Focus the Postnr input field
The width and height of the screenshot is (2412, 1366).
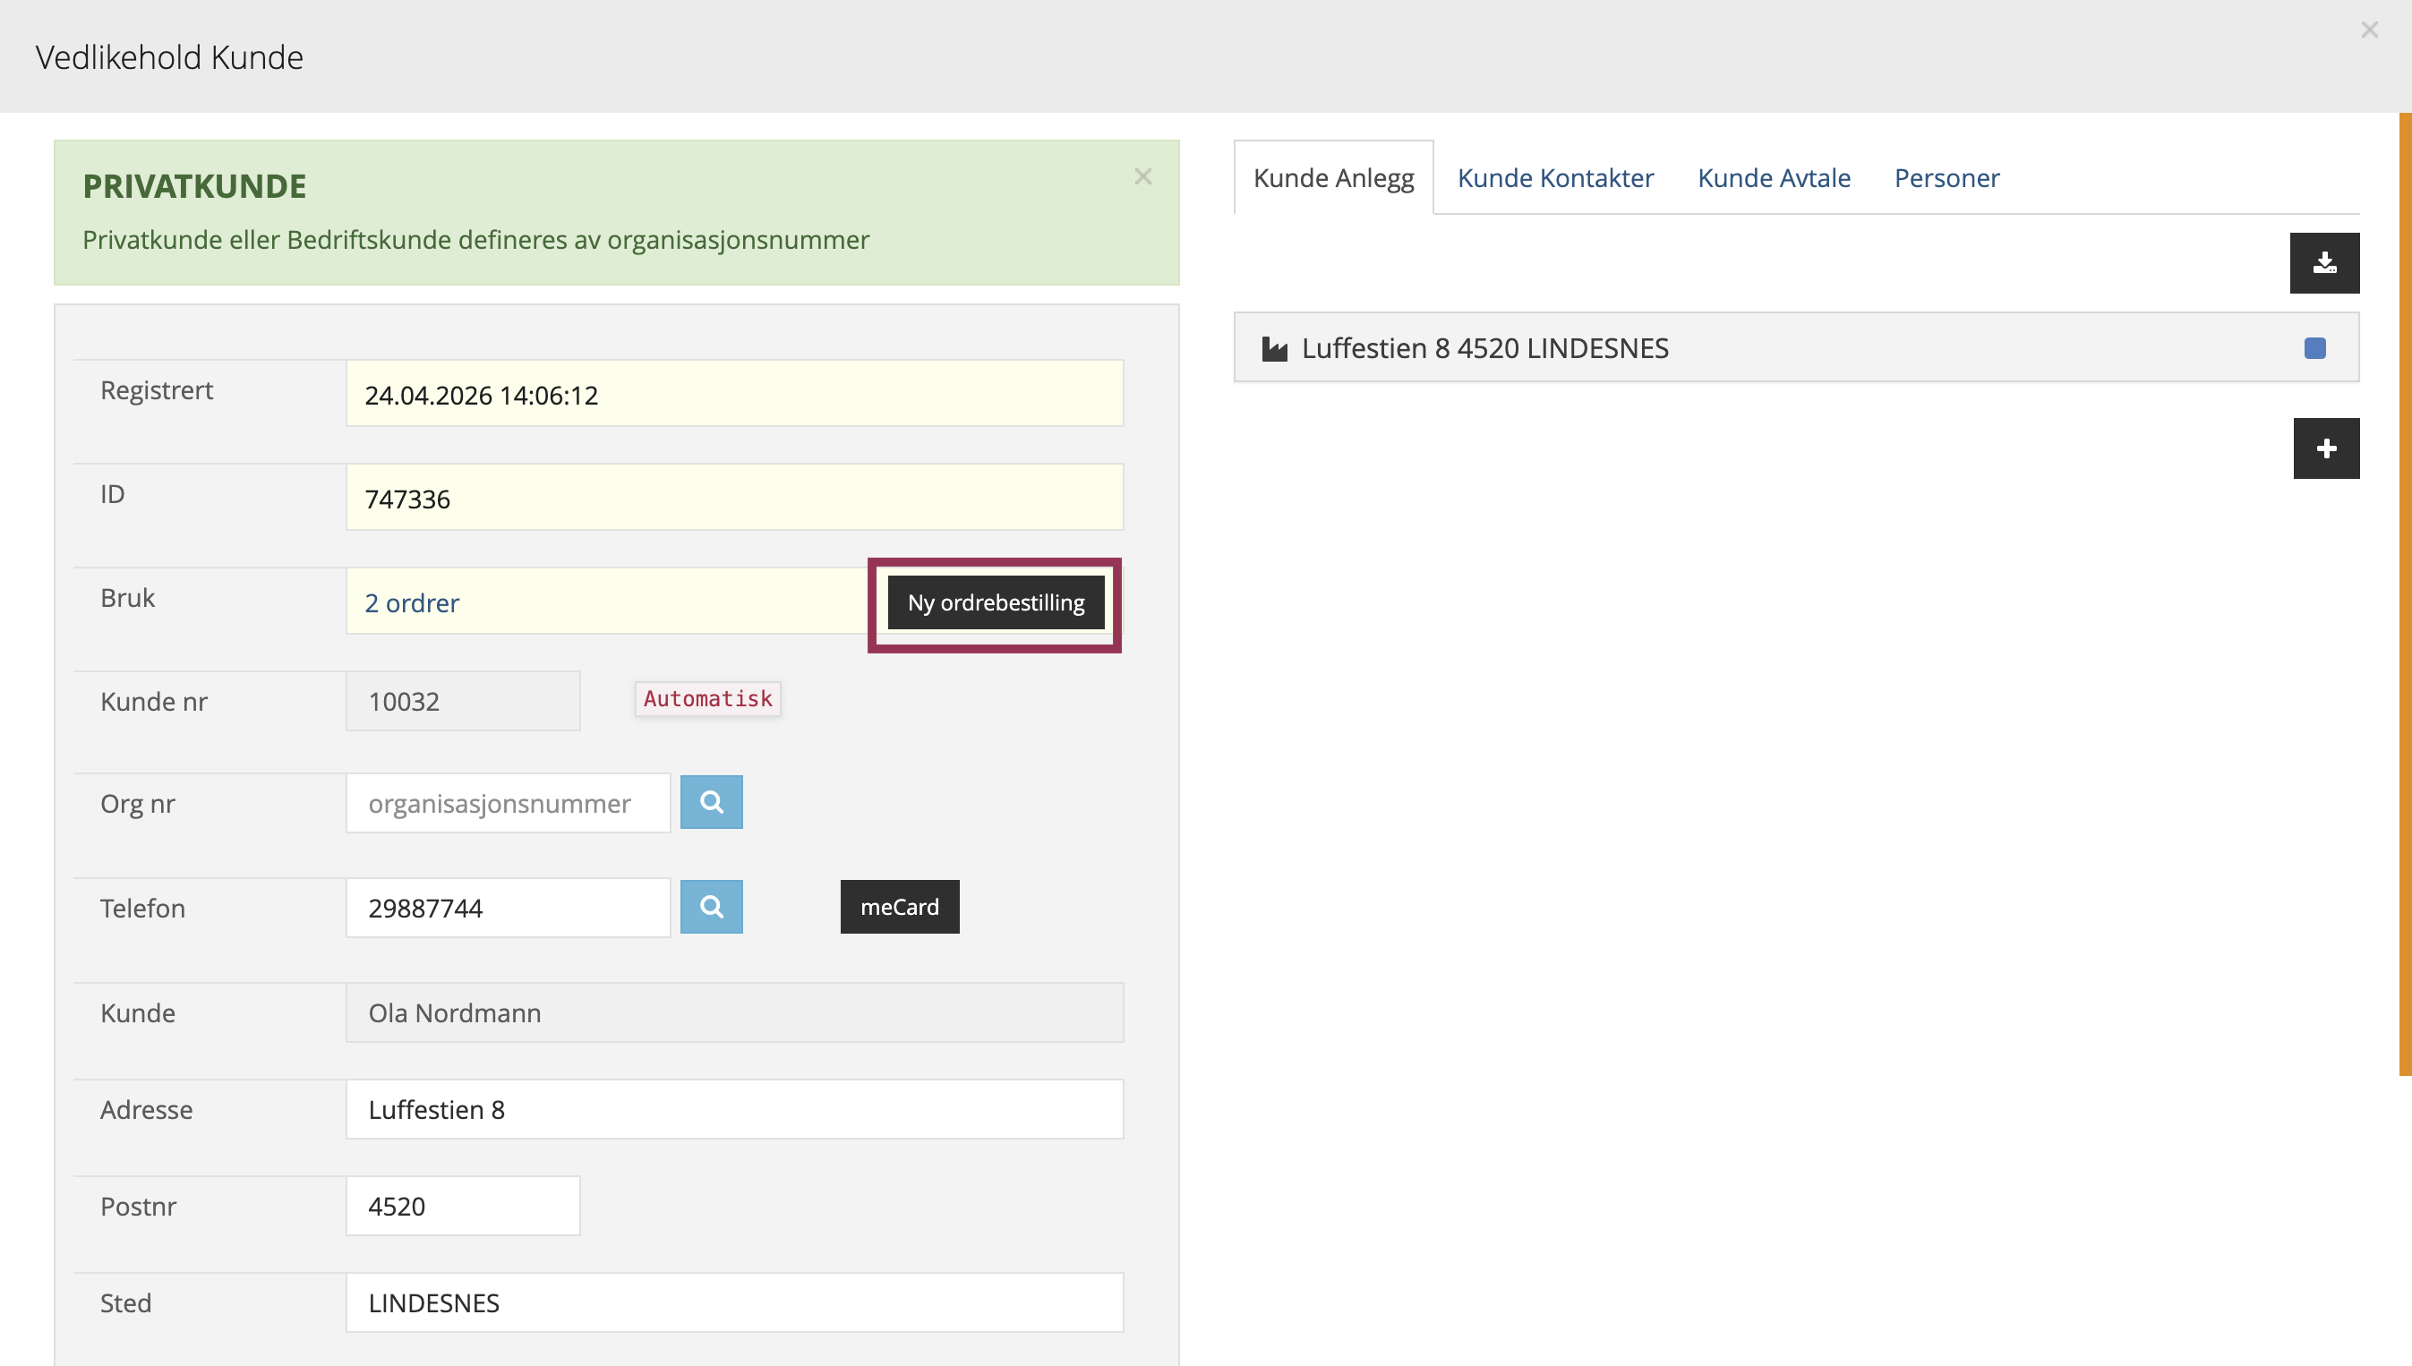(463, 1206)
